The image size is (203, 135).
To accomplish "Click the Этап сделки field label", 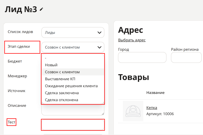I will pyautogui.click(x=19, y=47).
